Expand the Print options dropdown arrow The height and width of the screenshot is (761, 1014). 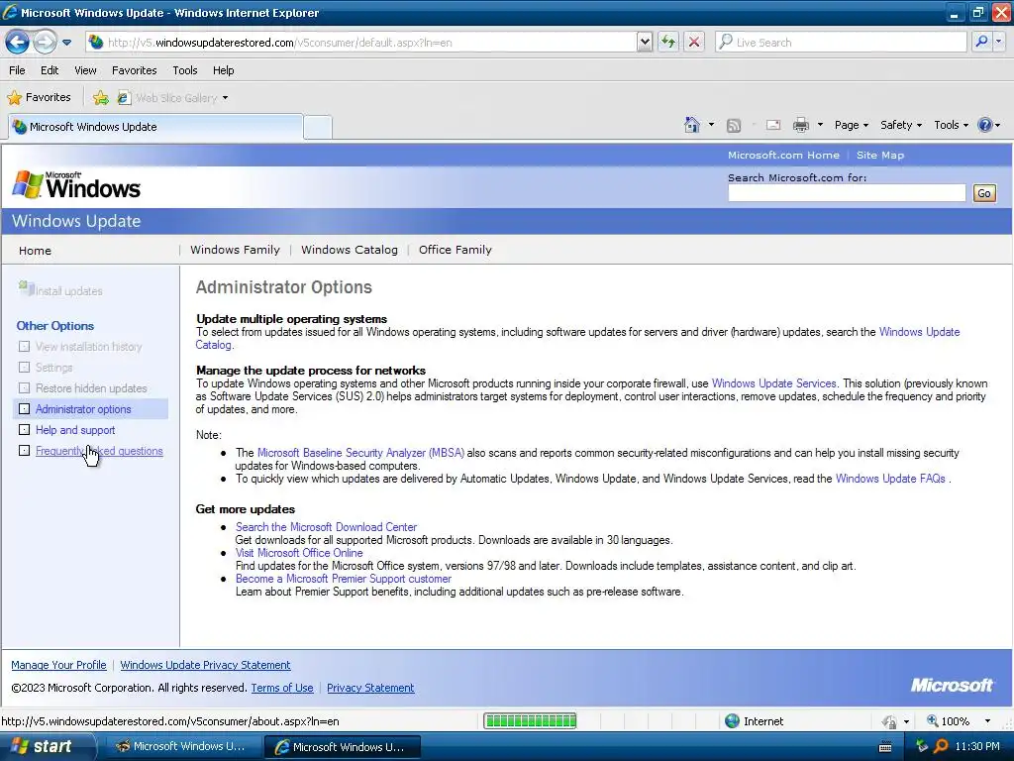pos(820,125)
